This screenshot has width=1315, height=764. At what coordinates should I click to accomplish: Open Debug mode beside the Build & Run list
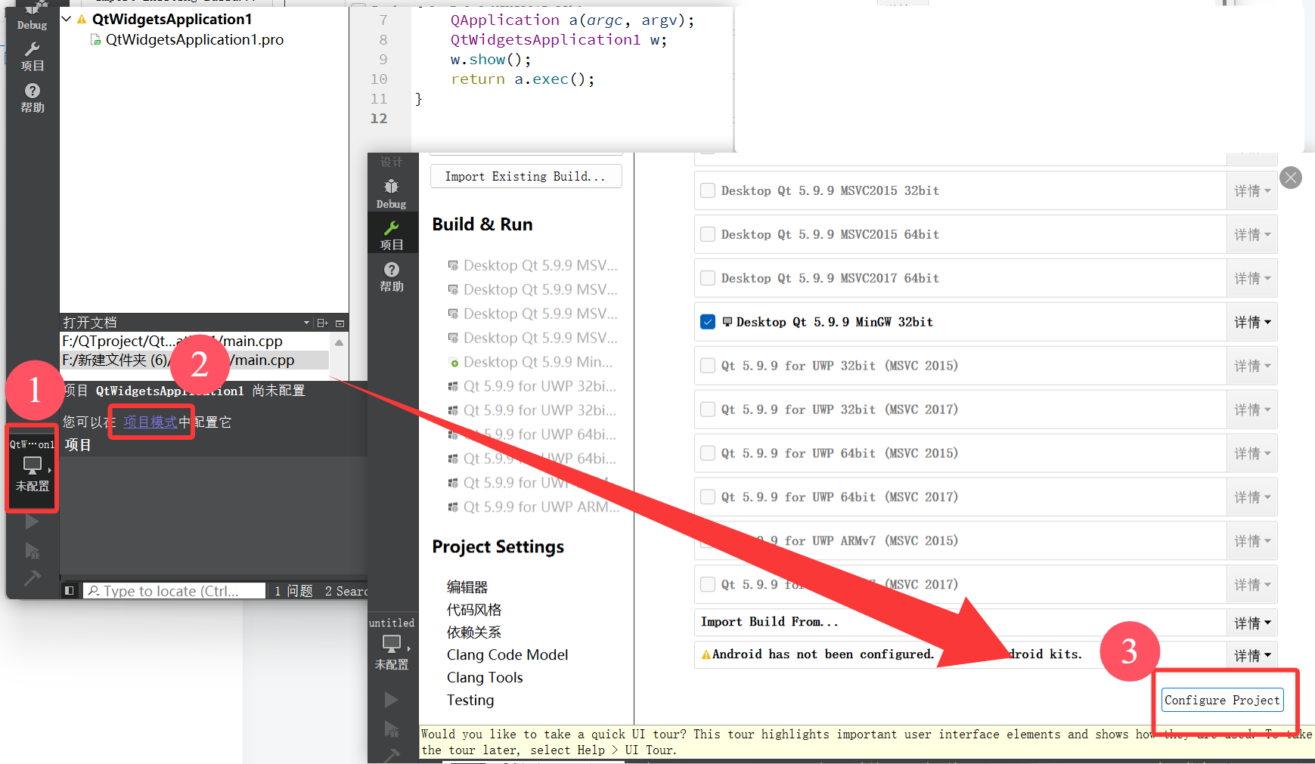pyautogui.click(x=392, y=193)
